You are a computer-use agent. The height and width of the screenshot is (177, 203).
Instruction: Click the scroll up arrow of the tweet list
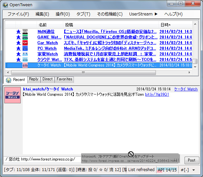click(x=195, y=24)
